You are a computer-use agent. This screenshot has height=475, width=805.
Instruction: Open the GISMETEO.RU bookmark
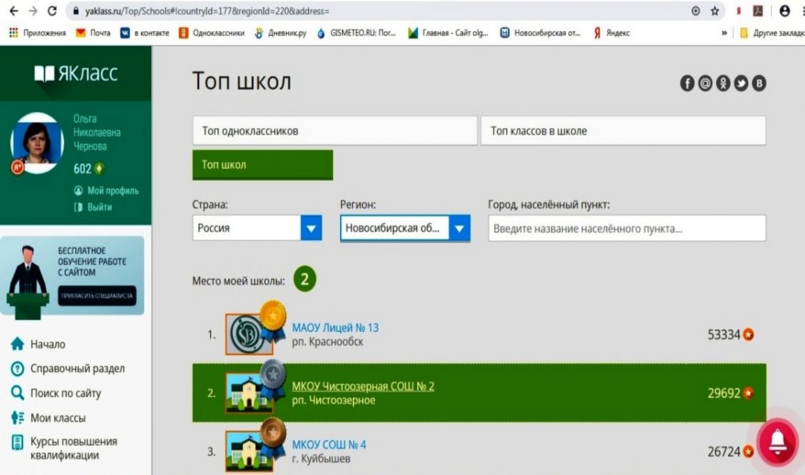click(x=357, y=33)
